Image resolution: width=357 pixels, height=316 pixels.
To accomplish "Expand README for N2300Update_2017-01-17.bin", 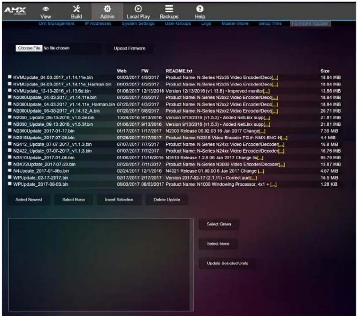I will click(262, 131).
